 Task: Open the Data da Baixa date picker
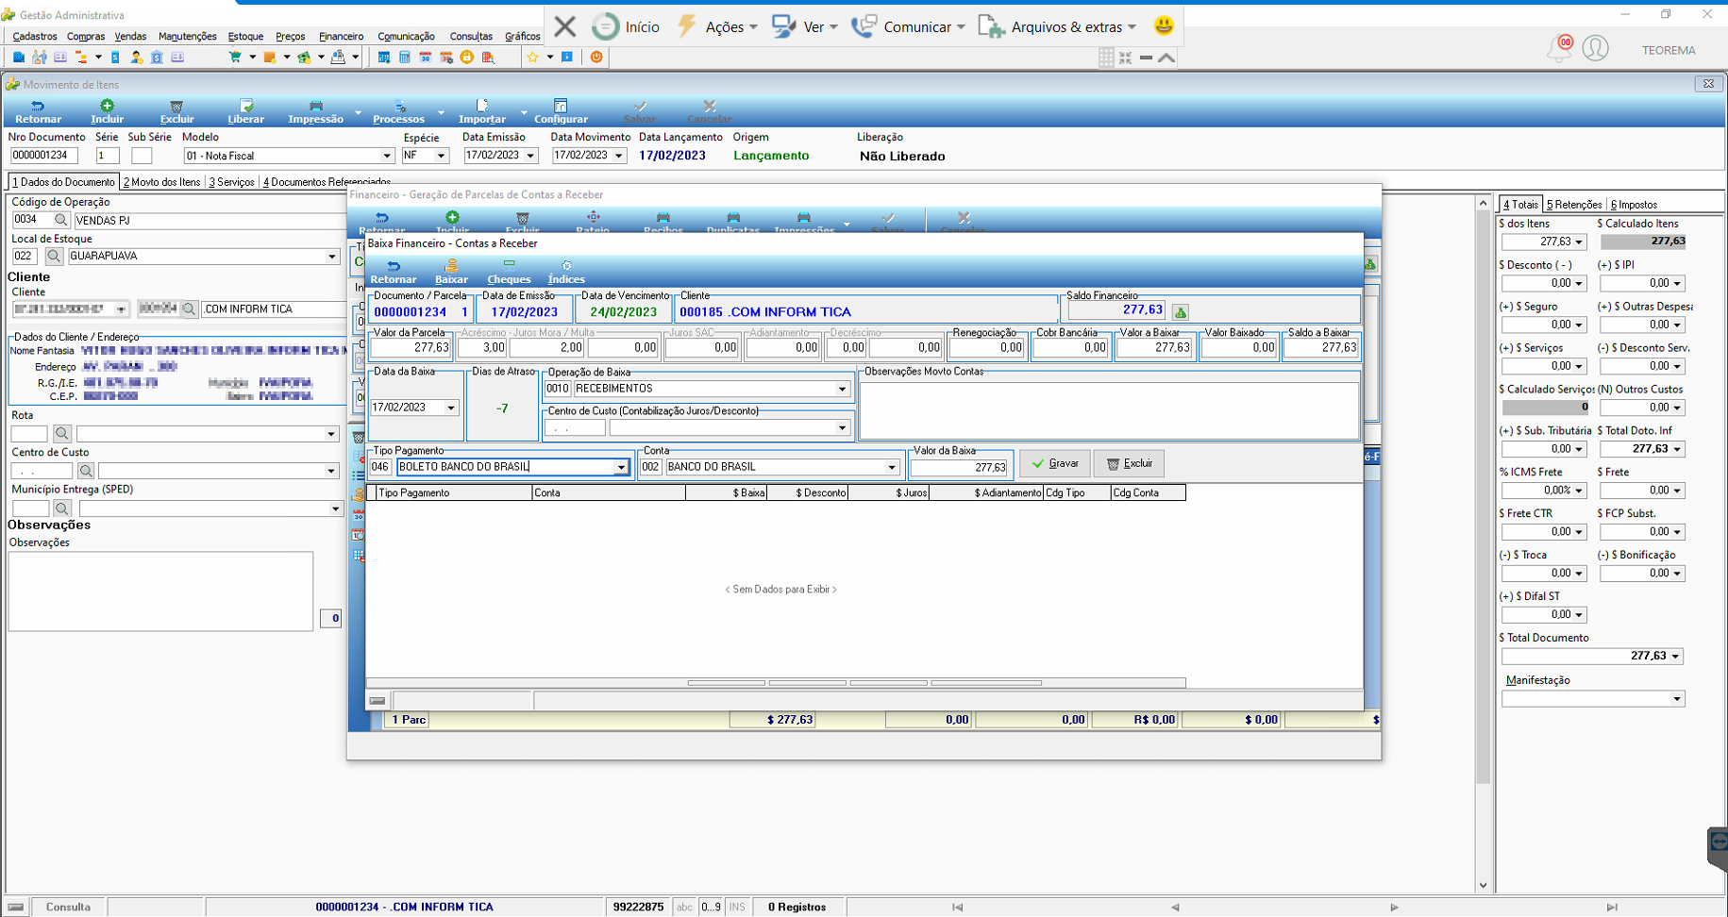(x=451, y=408)
